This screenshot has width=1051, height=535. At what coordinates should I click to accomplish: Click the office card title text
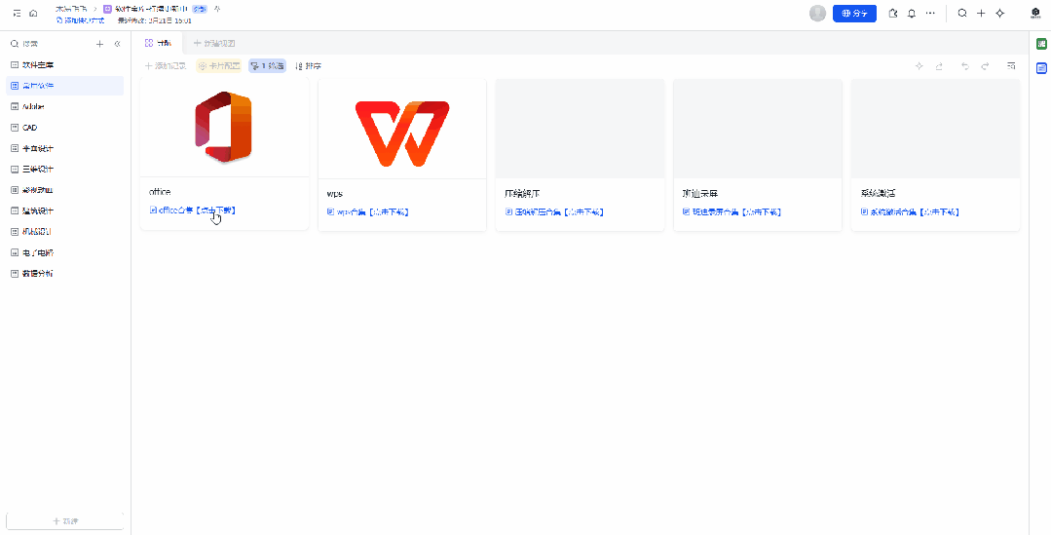pos(160,192)
